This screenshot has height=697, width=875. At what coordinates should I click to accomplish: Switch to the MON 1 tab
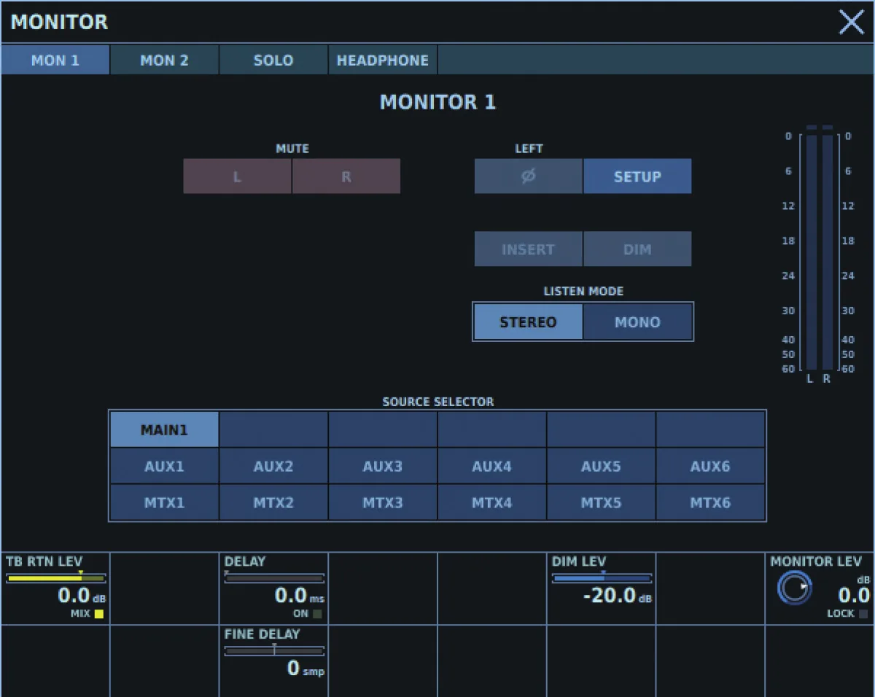click(55, 61)
